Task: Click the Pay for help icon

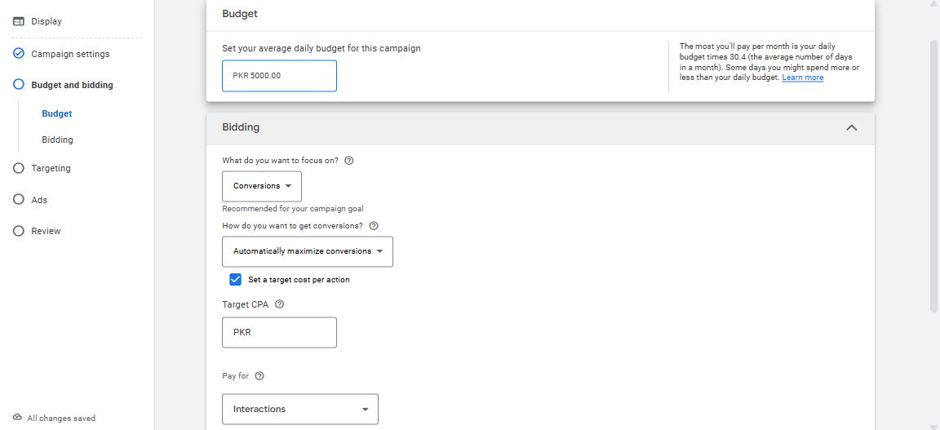Action: (x=259, y=376)
